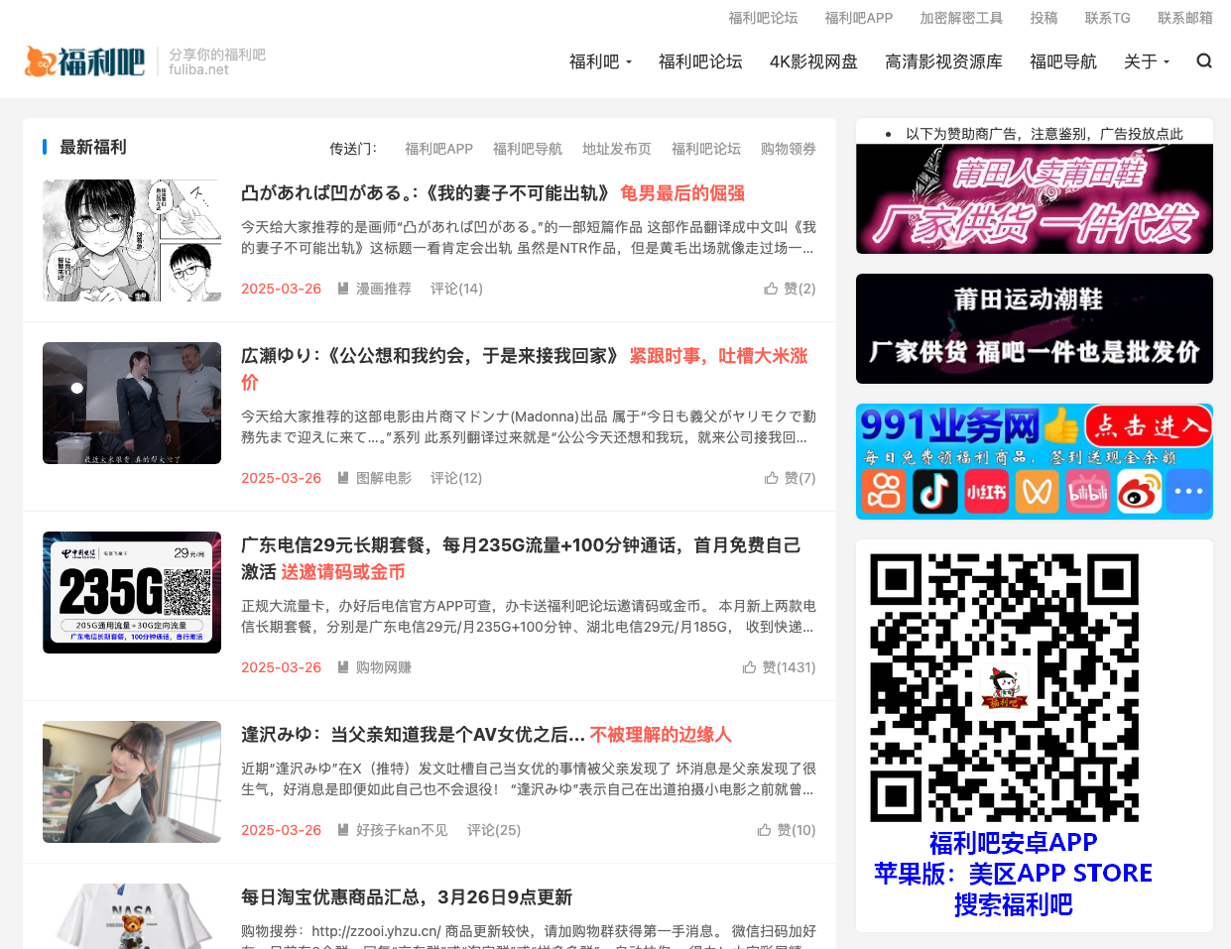Open 评论(25) comments link
This screenshot has height=949, width=1231.
tap(494, 830)
